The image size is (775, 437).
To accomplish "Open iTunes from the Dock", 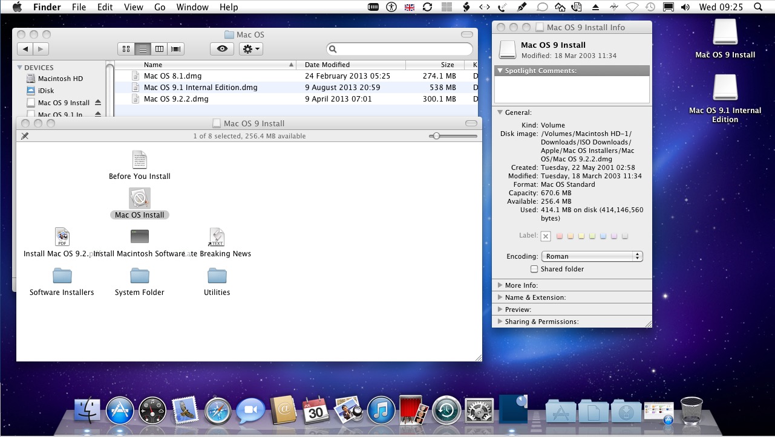I will (x=381, y=412).
